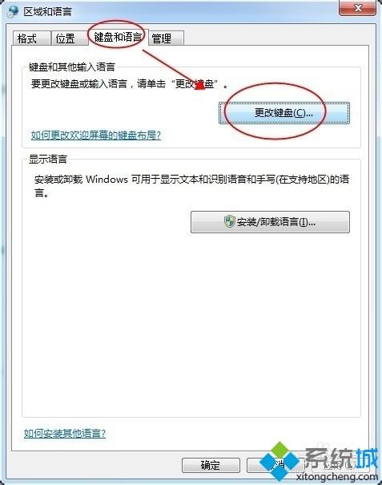Click the 区域和语言 title bar text
382x485 pixels.
click(x=48, y=12)
